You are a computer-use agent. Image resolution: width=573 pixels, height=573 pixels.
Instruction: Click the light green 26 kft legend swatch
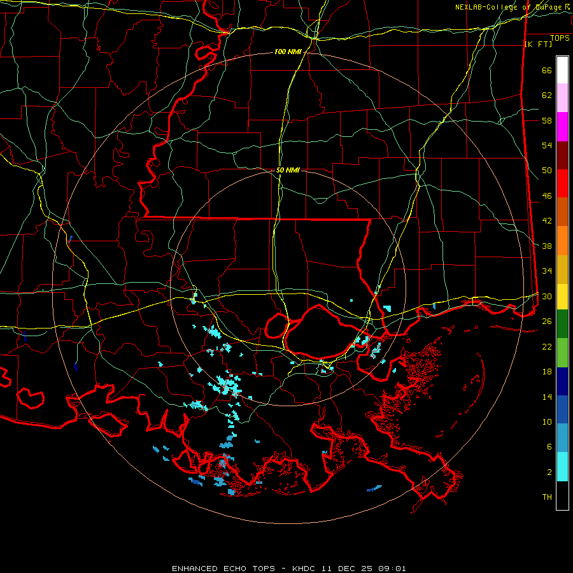coord(562,353)
